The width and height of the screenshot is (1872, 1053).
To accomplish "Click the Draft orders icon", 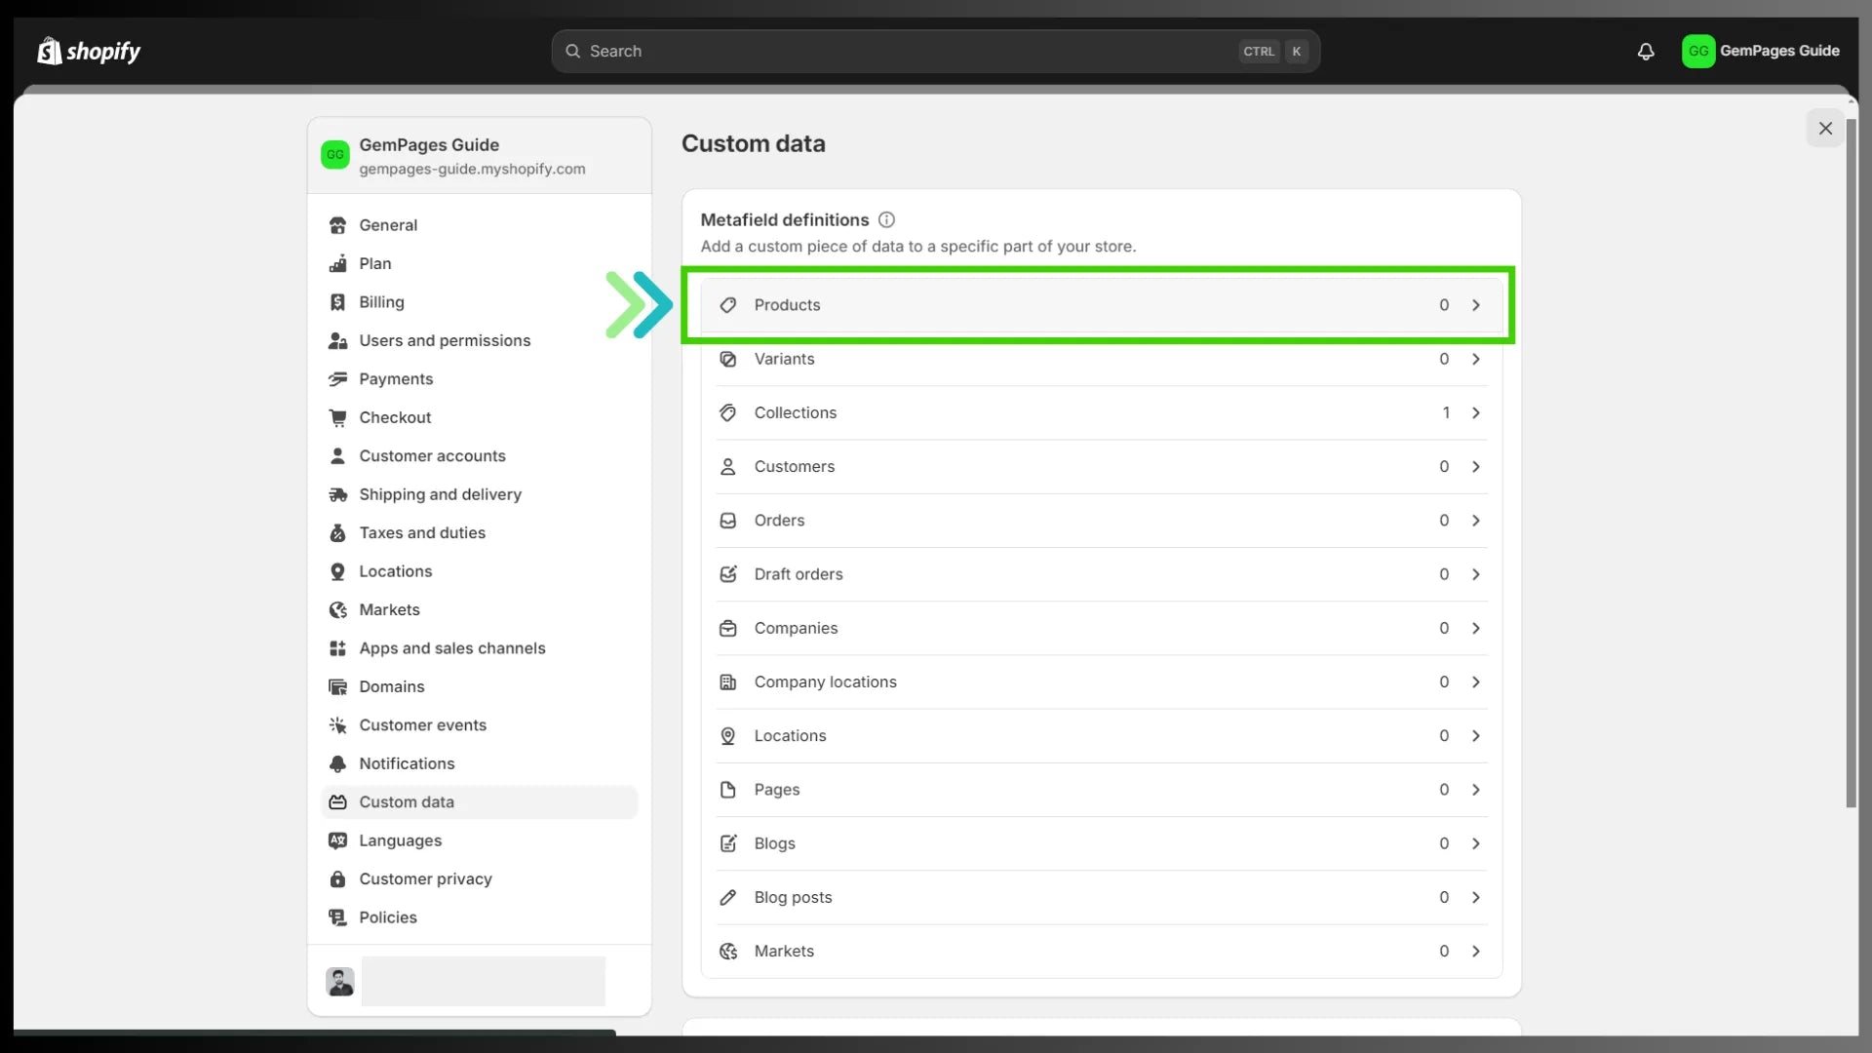I will [x=727, y=574].
